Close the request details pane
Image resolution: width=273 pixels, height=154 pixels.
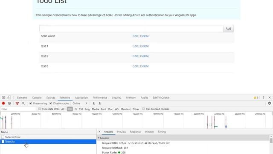click(99, 132)
